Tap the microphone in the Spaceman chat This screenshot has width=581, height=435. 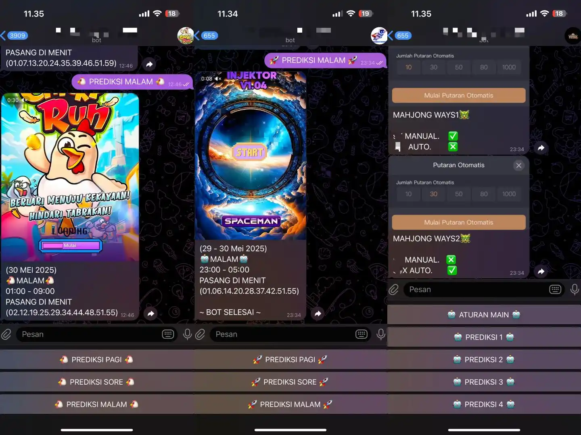coord(381,334)
